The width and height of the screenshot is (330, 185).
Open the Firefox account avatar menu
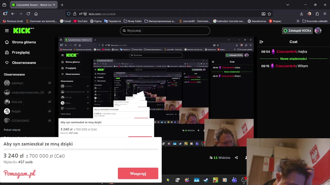(x=309, y=14)
